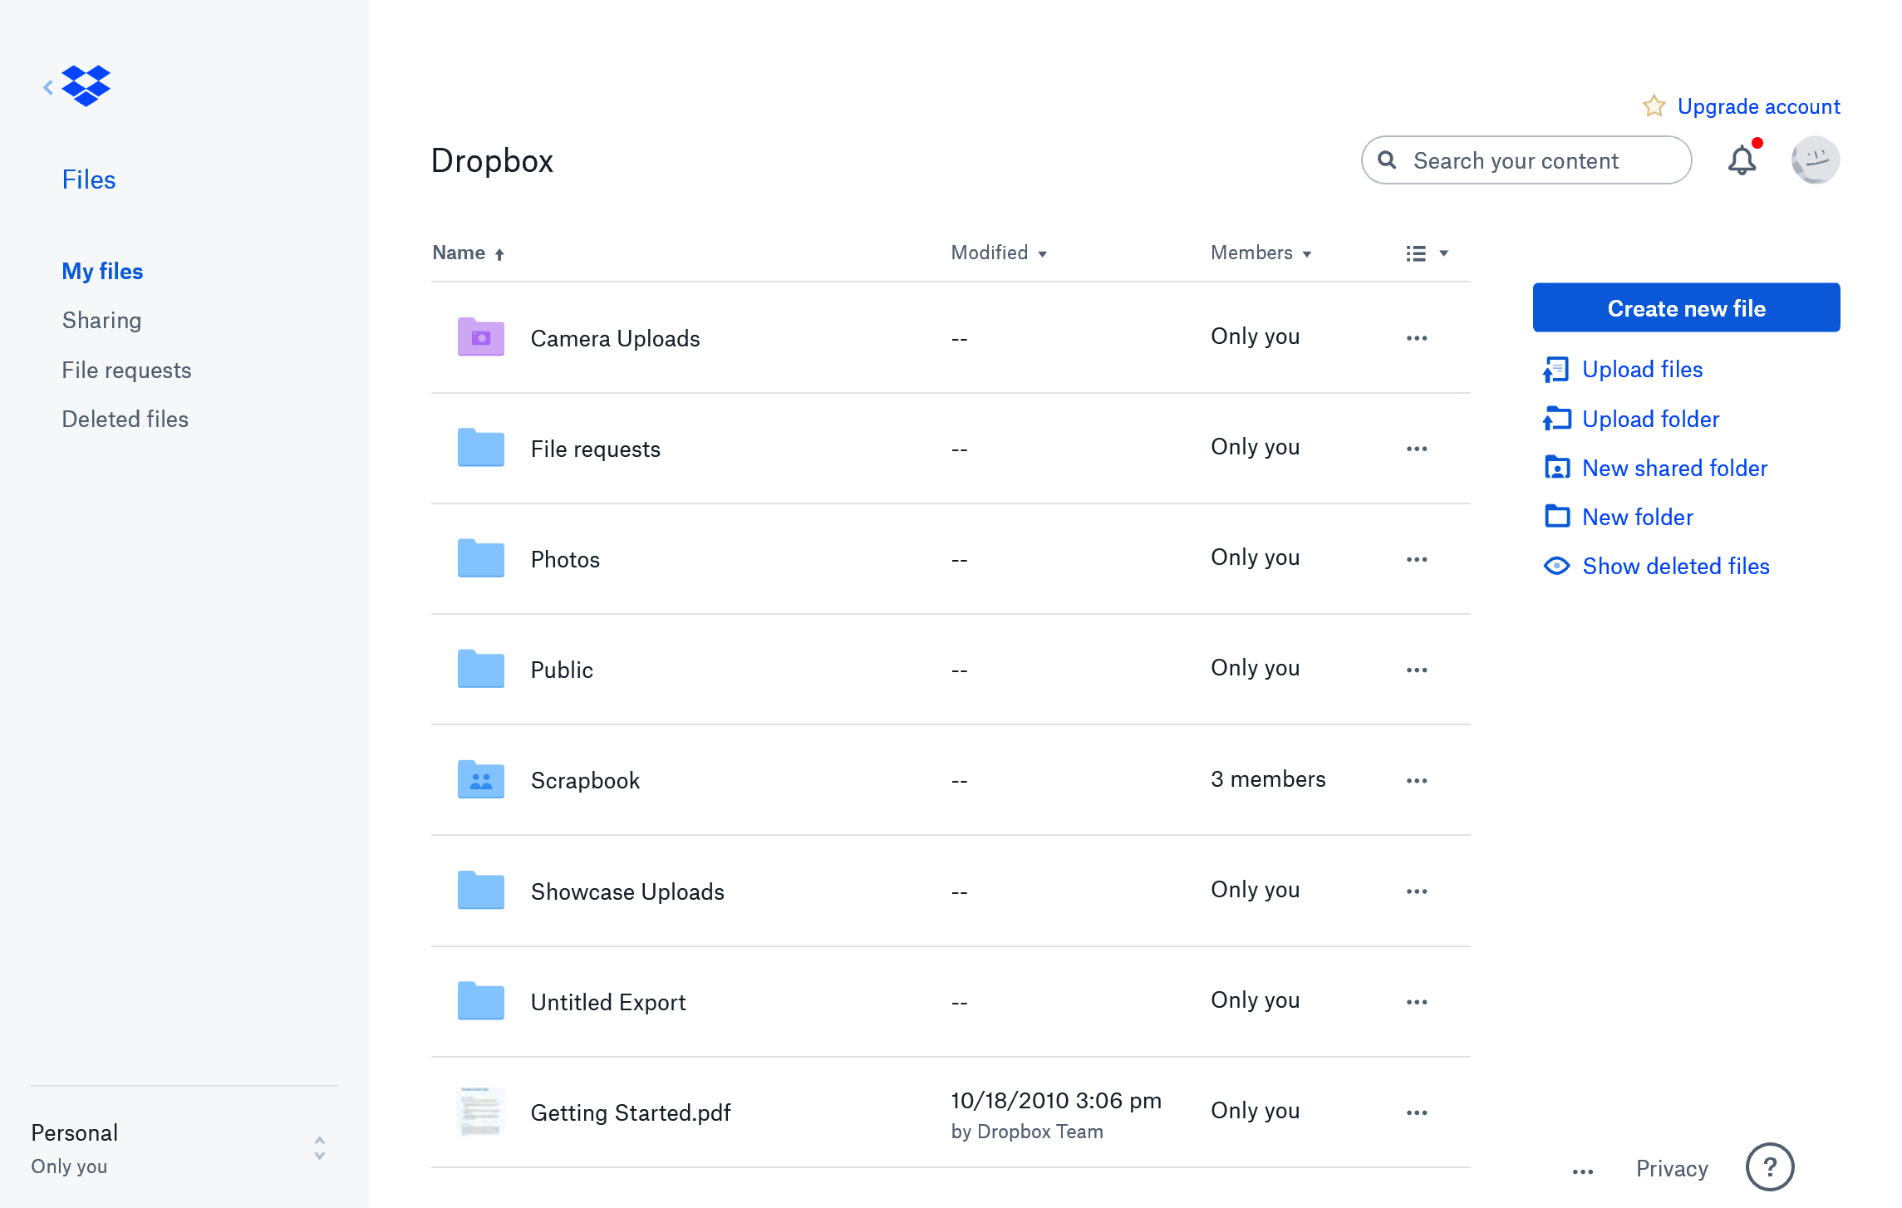1902x1208 pixels.
Task: Open File requests in the sidebar
Action: pyautogui.click(x=126, y=370)
